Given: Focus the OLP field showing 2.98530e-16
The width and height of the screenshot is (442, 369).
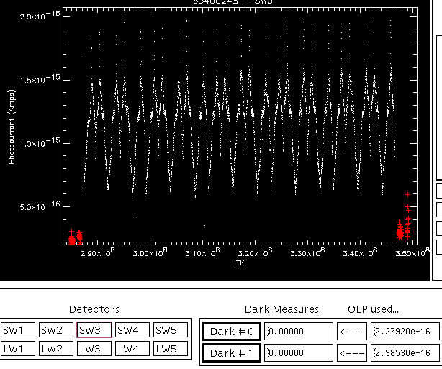Looking at the screenshot, I should coord(405,353).
